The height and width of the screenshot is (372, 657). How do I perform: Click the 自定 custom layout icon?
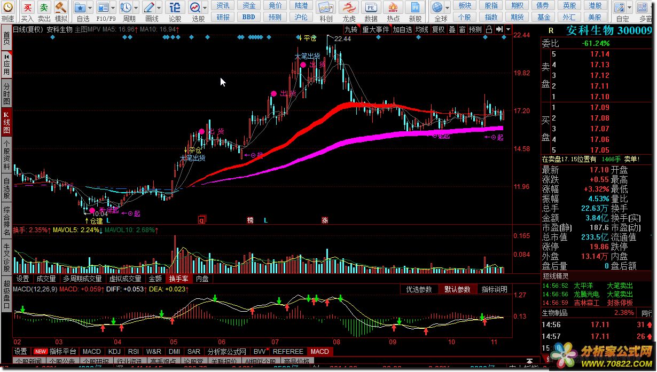pos(620,7)
